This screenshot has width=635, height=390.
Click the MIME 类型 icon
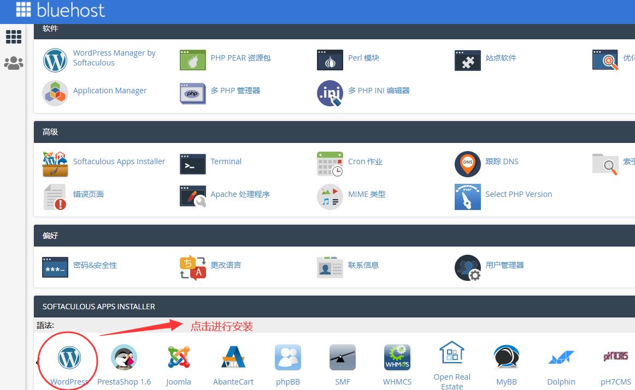coord(330,197)
